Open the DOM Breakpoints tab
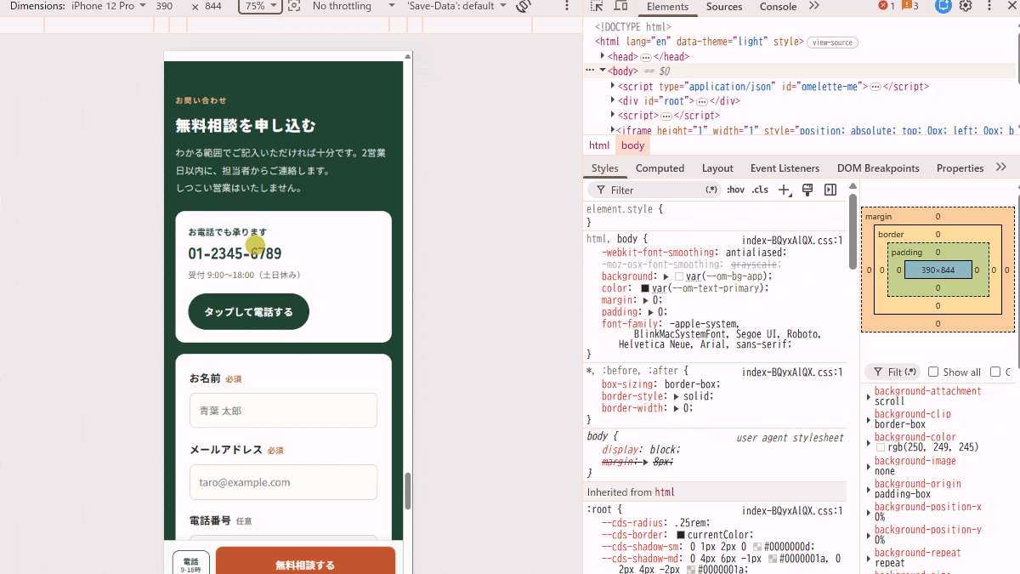Image resolution: width=1020 pixels, height=574 pixels. click(x=878, y=168)
